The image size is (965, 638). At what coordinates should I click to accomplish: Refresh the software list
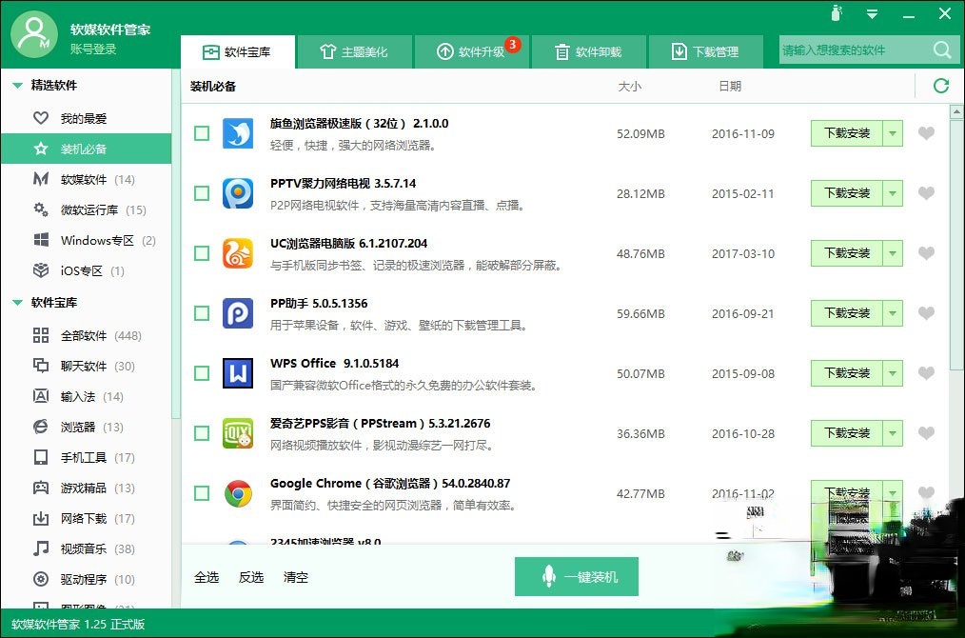(941, 86)
